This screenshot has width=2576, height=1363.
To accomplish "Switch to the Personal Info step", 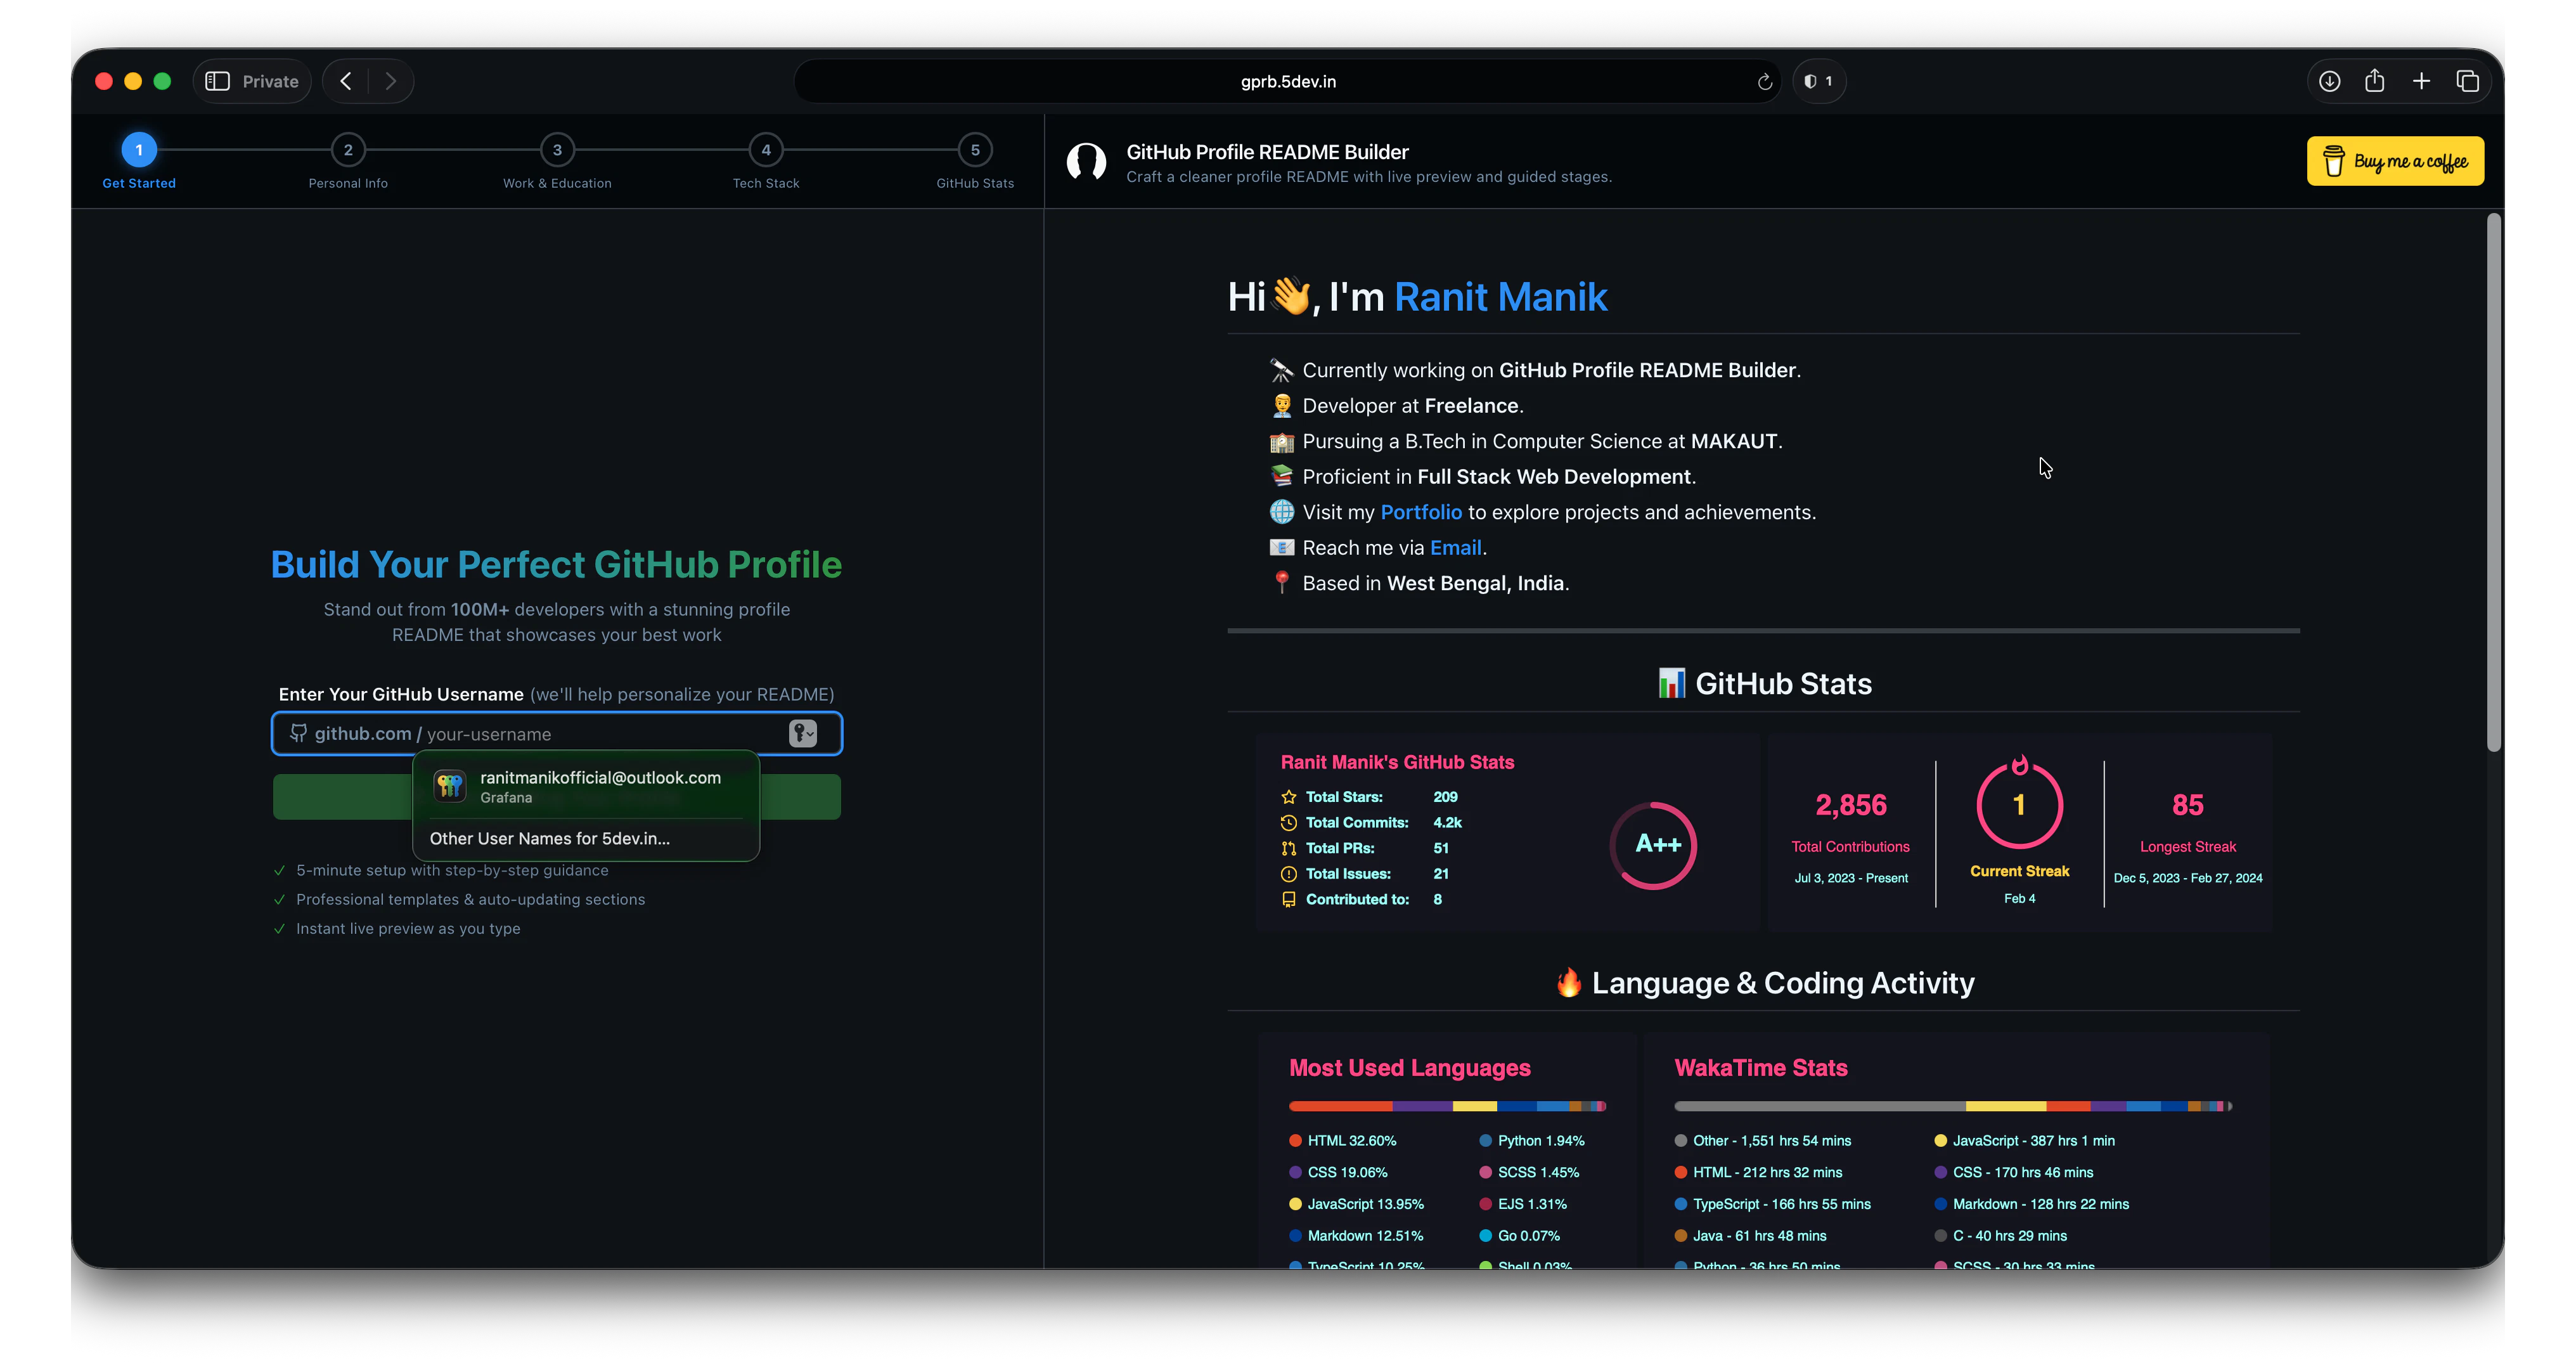I will pos(347,150).
